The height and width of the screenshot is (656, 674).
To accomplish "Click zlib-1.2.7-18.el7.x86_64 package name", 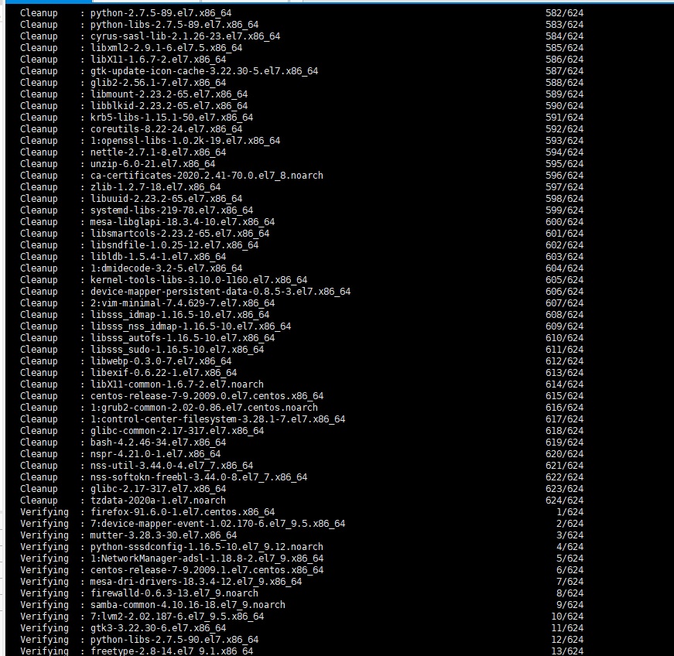I will [x=156, y=187].
